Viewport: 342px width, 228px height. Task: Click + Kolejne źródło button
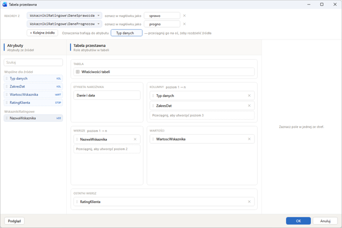[x=42, y=33]
